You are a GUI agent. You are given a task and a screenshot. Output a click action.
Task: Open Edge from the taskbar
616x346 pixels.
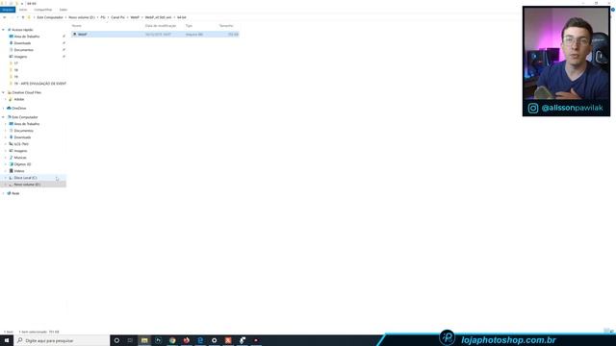tap(200, 340)
